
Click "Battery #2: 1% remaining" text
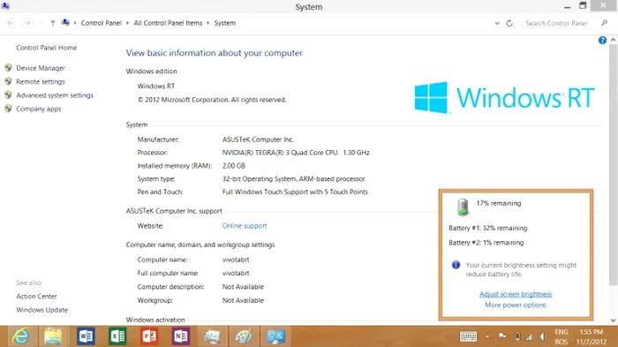(x=486, y=243)
